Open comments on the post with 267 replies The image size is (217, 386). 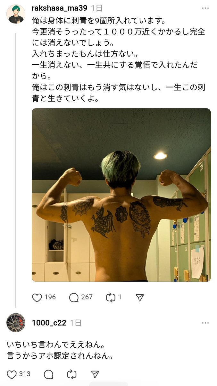74,298
